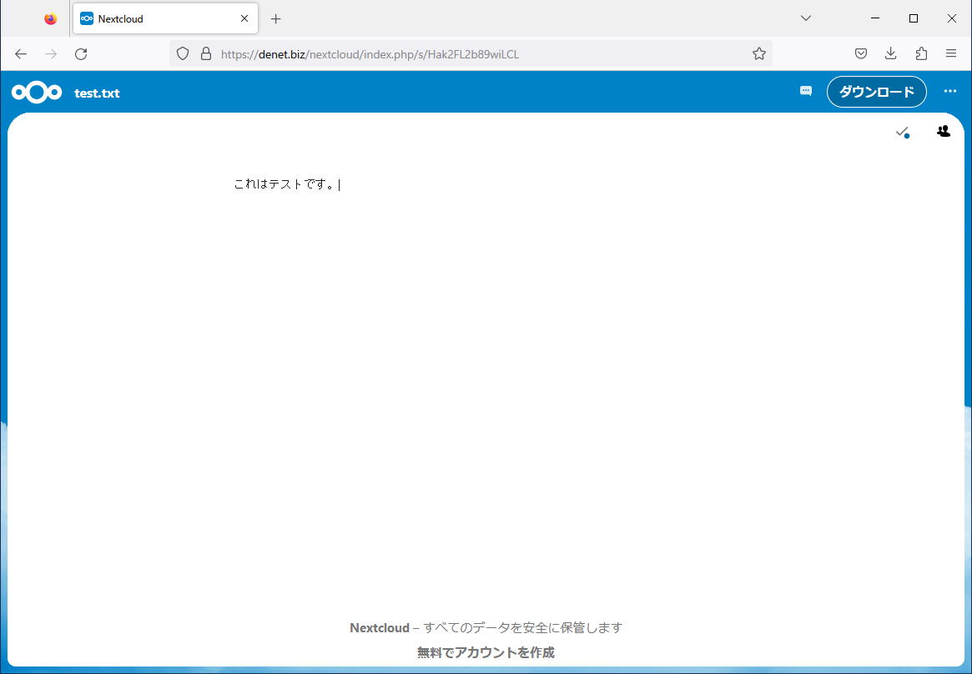Click the Firefox View icon
The height and width of the screenshot is (674, 972).
point(51,18)
